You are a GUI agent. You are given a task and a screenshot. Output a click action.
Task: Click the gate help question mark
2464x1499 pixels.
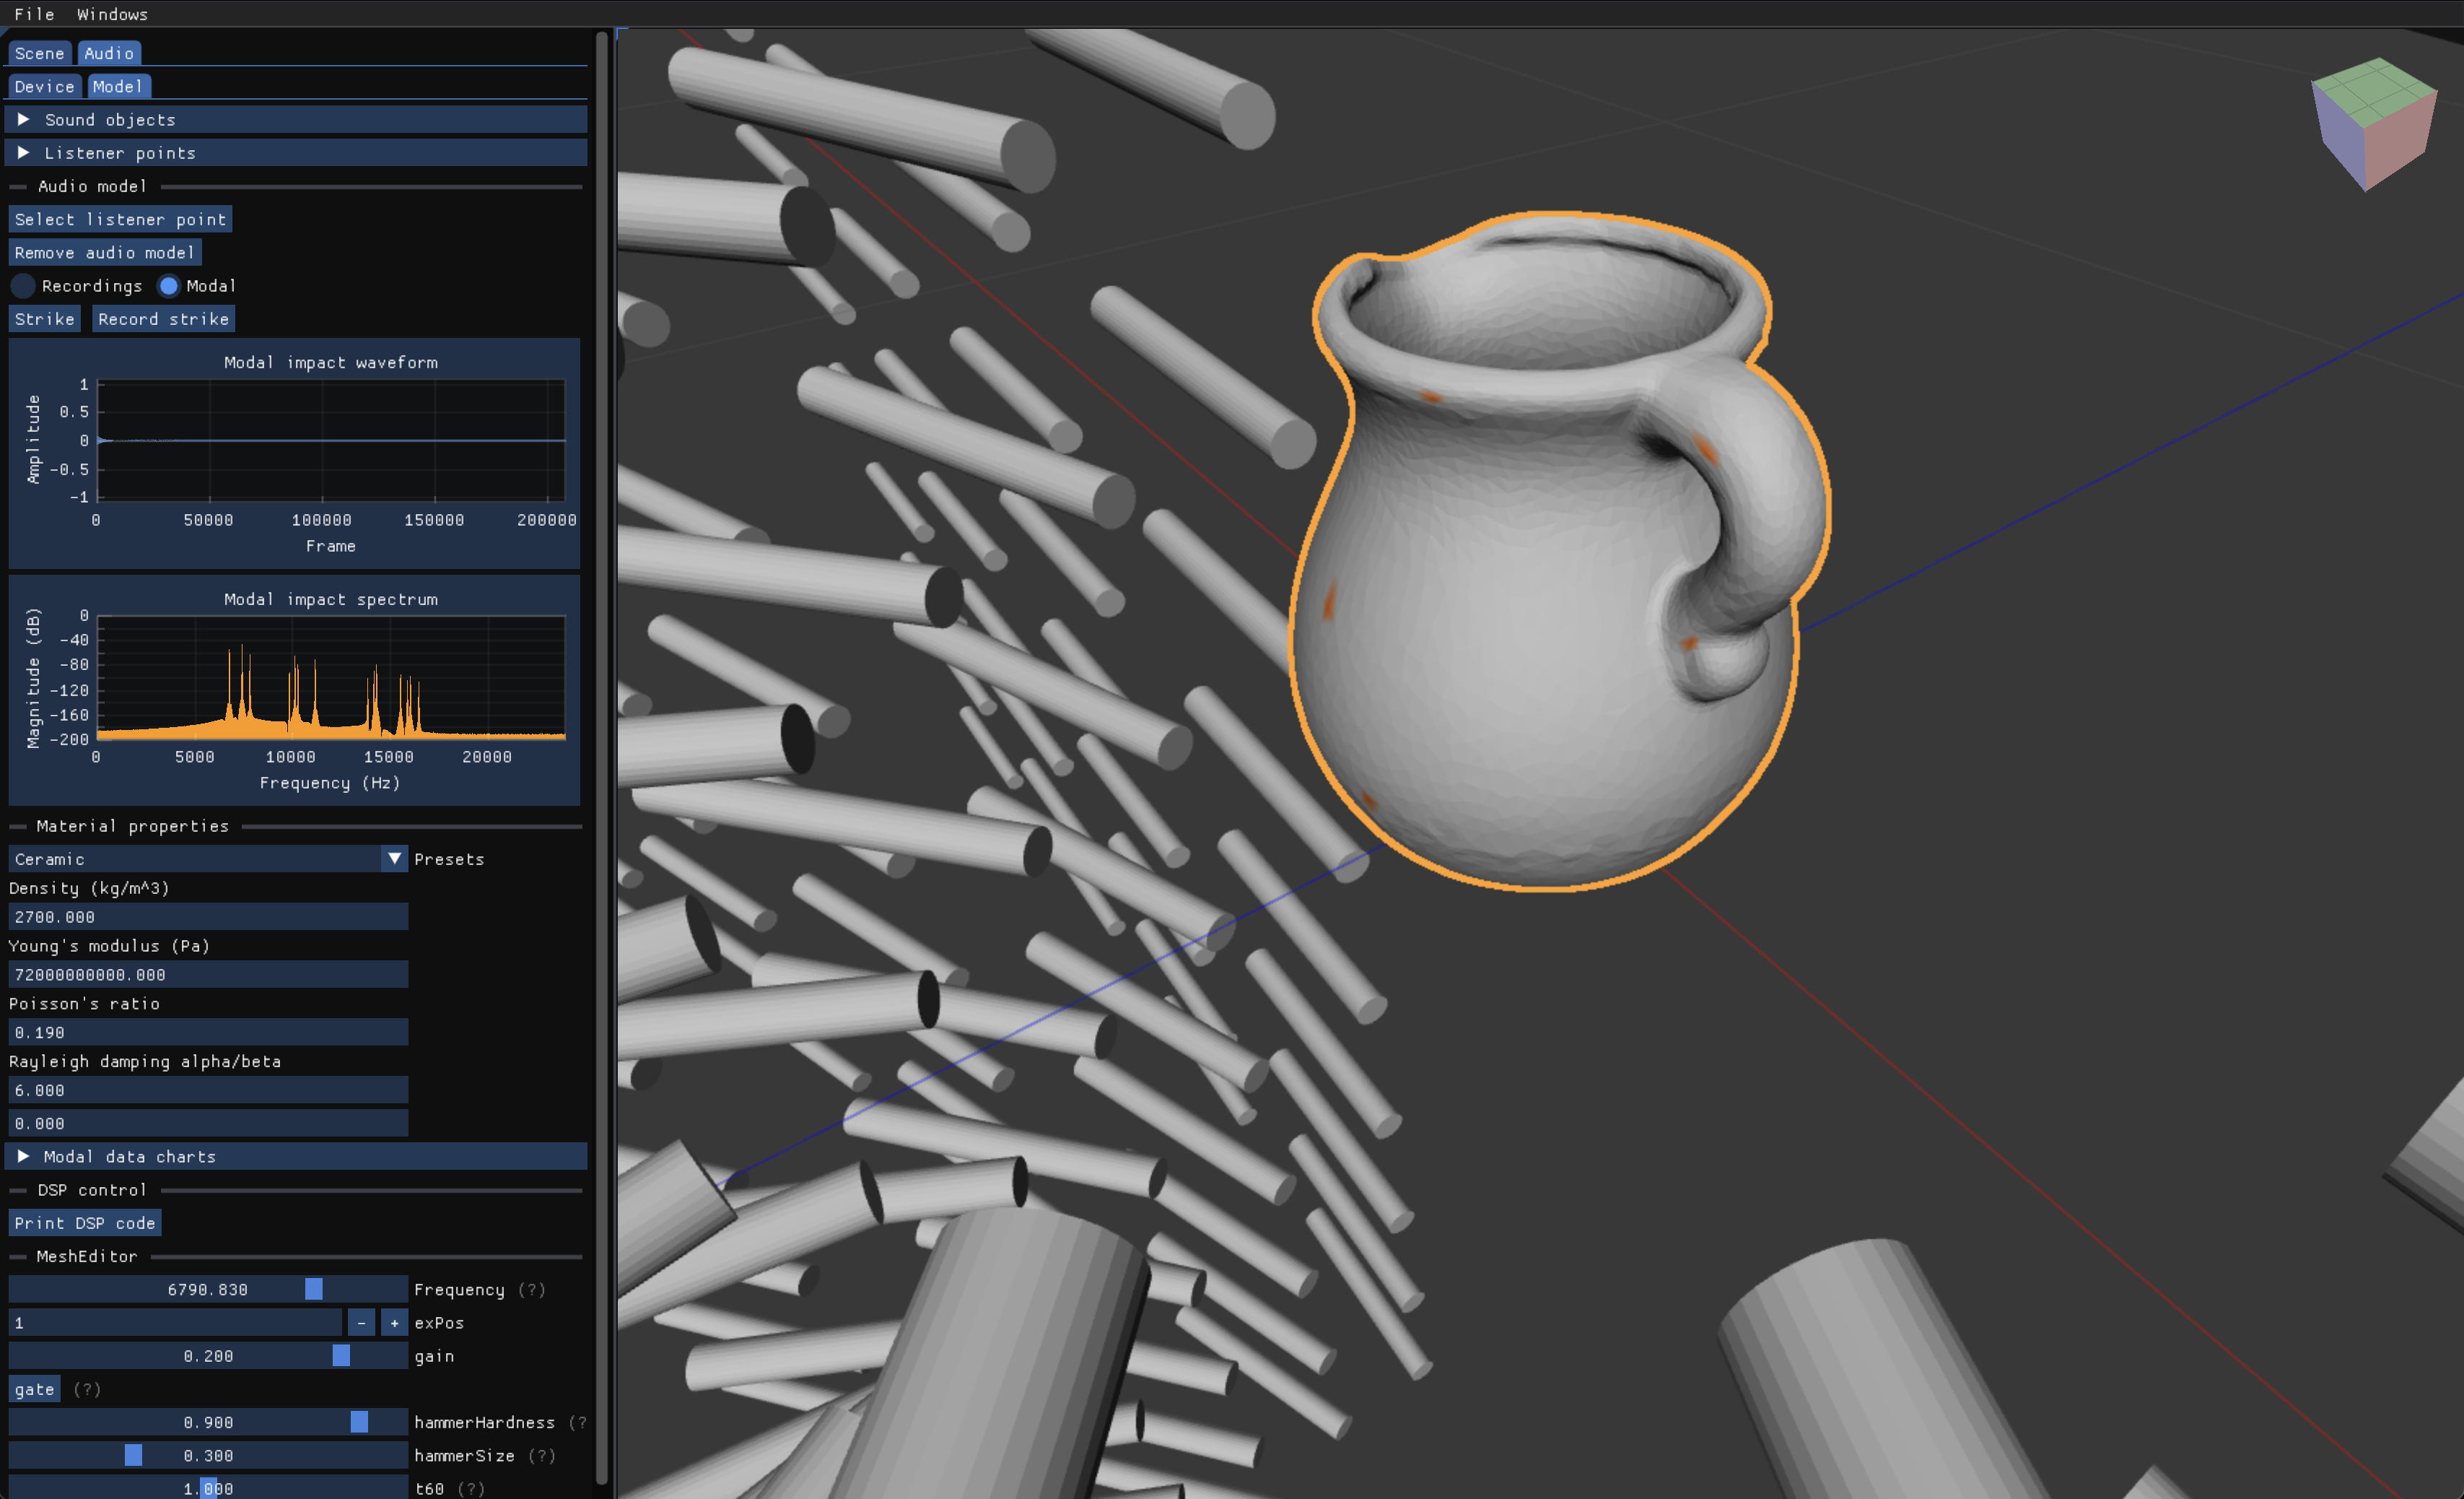(x=87, y=1389)
